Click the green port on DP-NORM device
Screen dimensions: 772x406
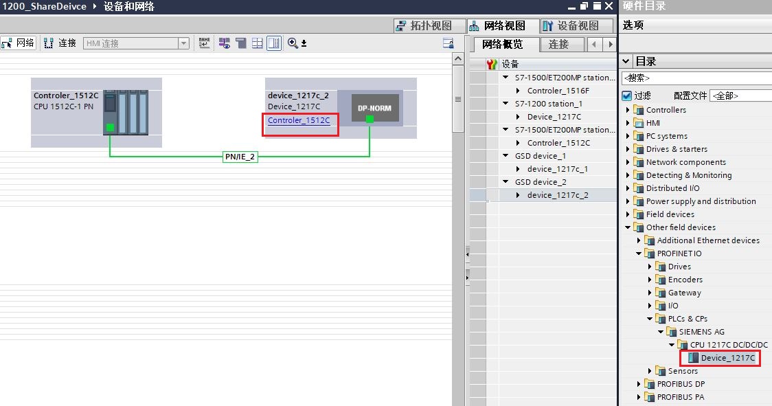tap(370, 119)
